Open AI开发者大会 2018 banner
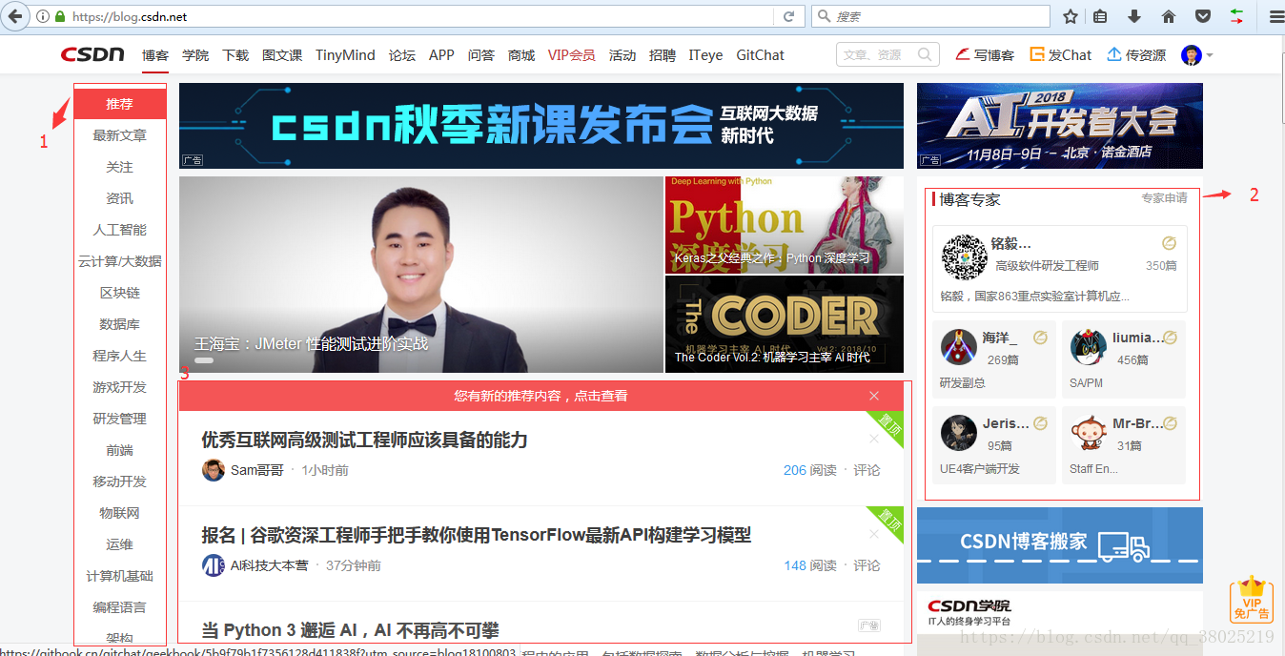The height and width of the screenshot is (656, 1285). [x=1060, y=126]
